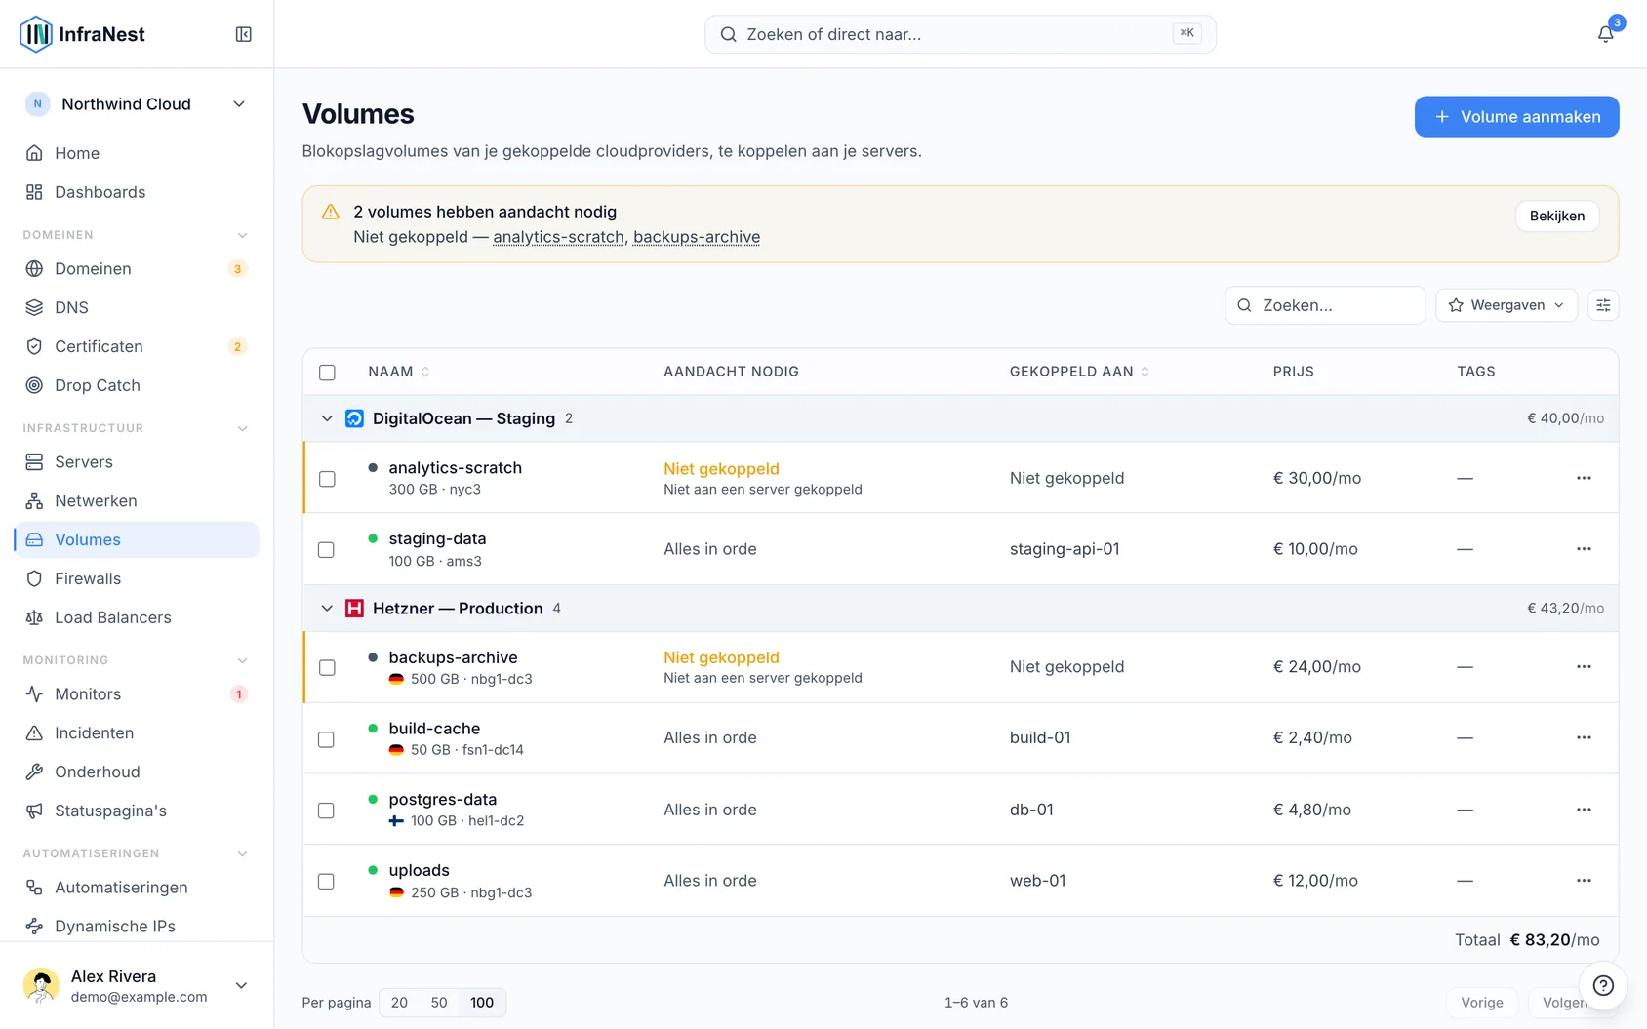Set per-page count to 50
Viewport: 1647px width, 1029px height.
439,1003
